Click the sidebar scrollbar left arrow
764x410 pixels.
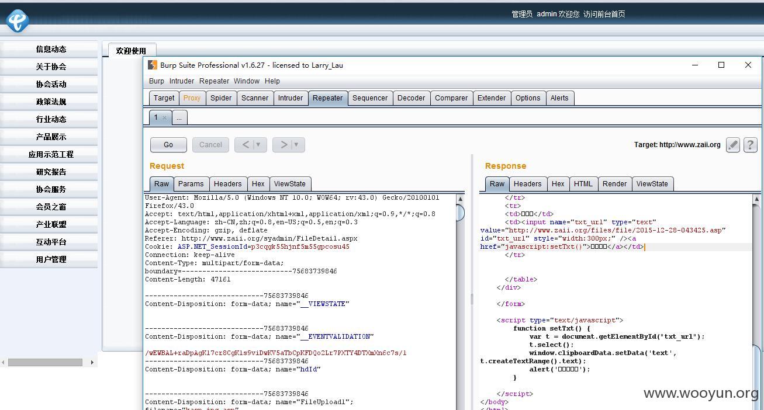pyautogui.click(x=4, y=362)
